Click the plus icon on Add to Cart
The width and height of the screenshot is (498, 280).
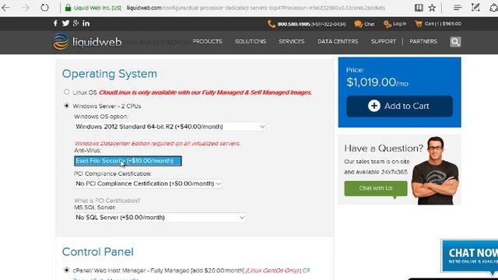pos(373,106)
